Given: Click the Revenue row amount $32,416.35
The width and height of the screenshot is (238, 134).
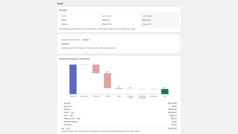Looking at the screenshot, I should (172, 103).
